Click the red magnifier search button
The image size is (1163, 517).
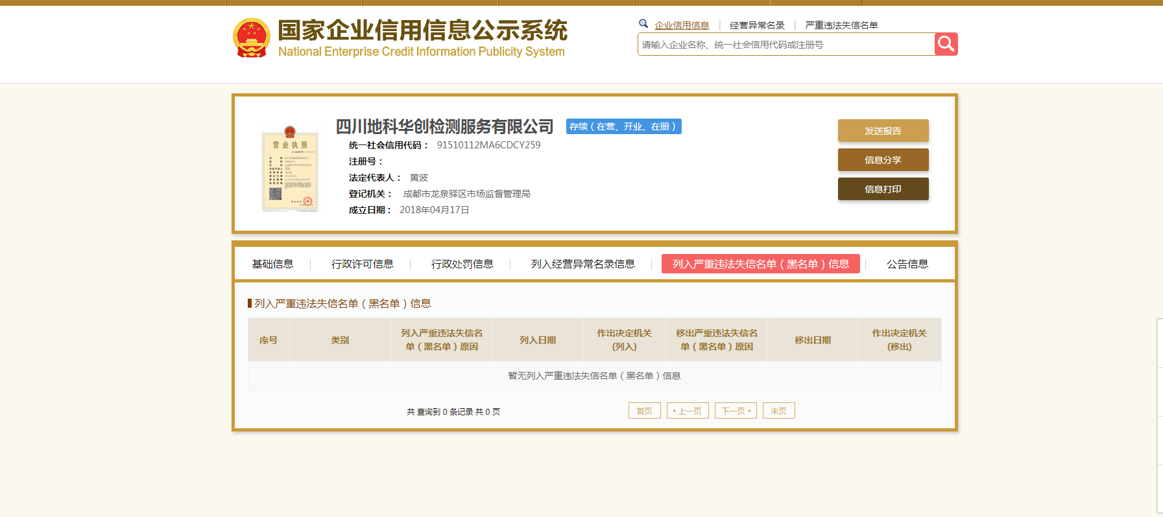[x=946, y=44]
